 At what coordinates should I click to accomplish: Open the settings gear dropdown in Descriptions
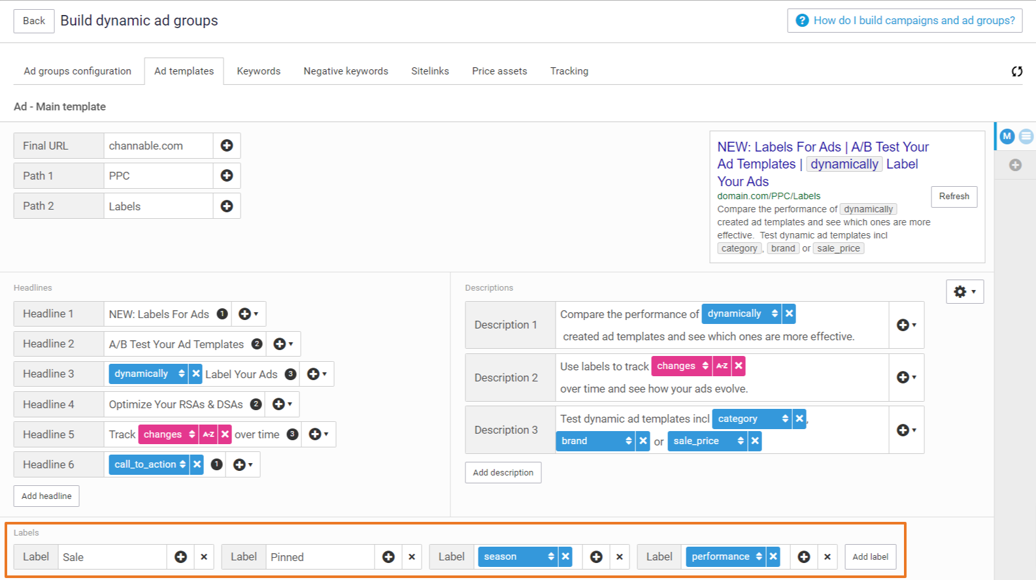[965, 292]
